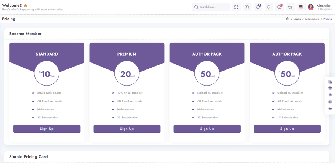Go to ecommerce breadcrumb link
Viewport: 335px width, 163px height.
pyautogui.click(x=312, y=19)
